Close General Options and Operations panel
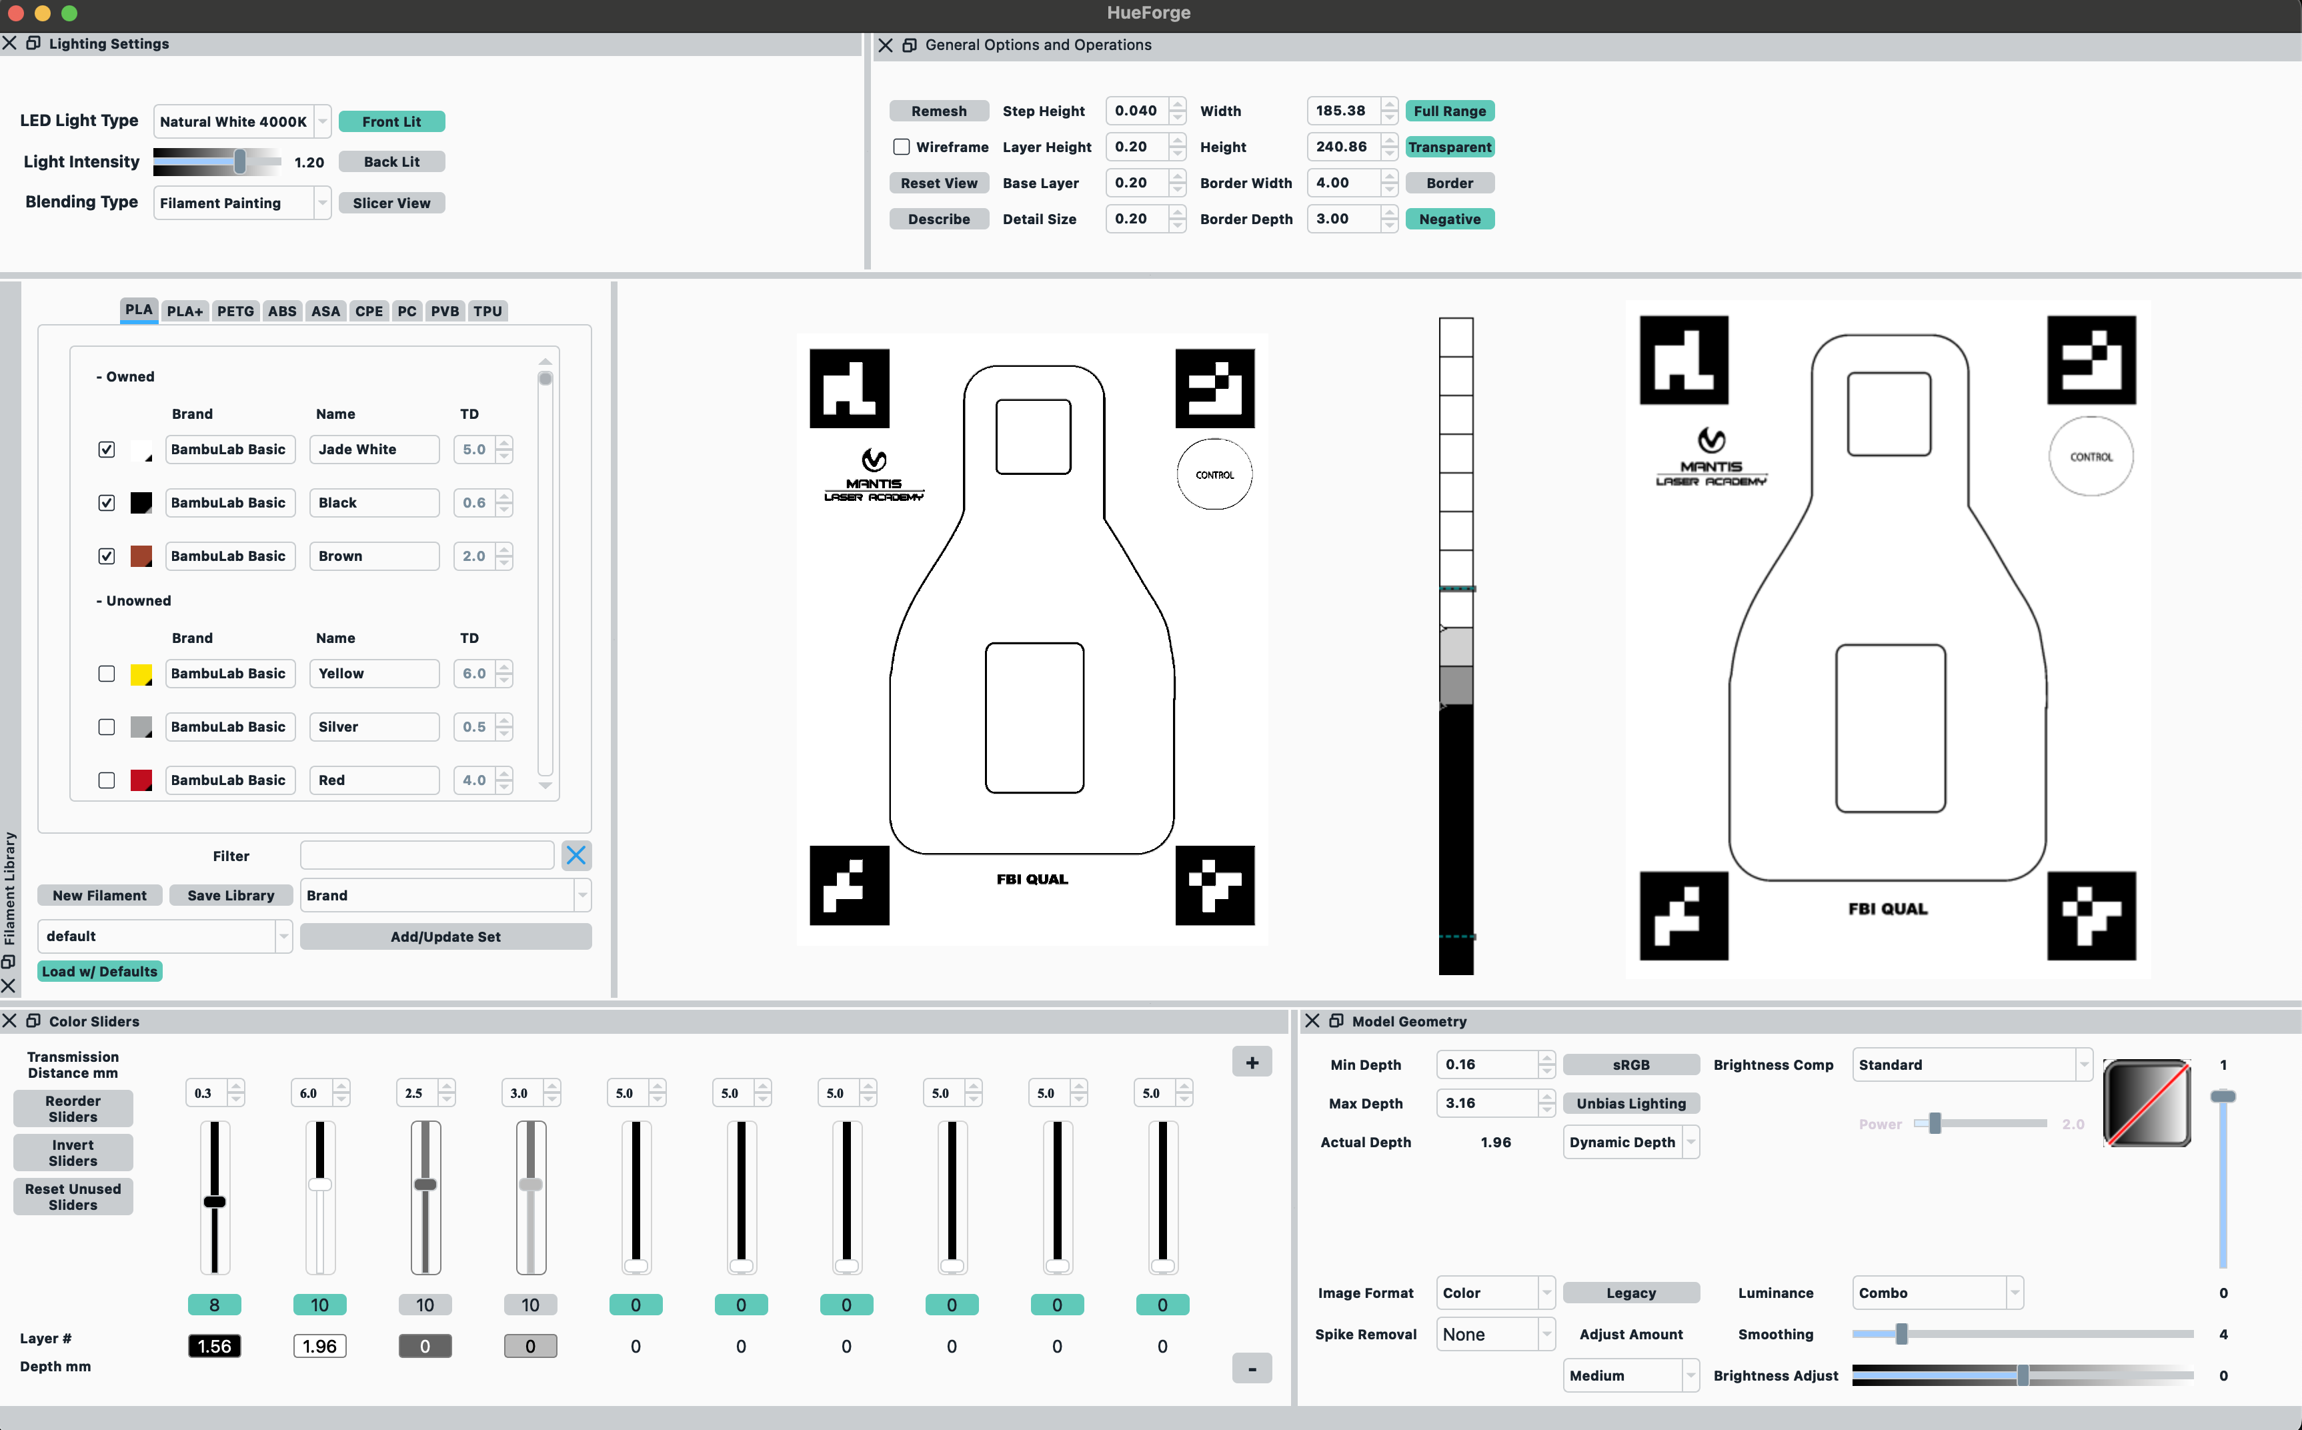Viewport: 2302px width, 1430px height. pyautogui.click(x=885, y=45)
